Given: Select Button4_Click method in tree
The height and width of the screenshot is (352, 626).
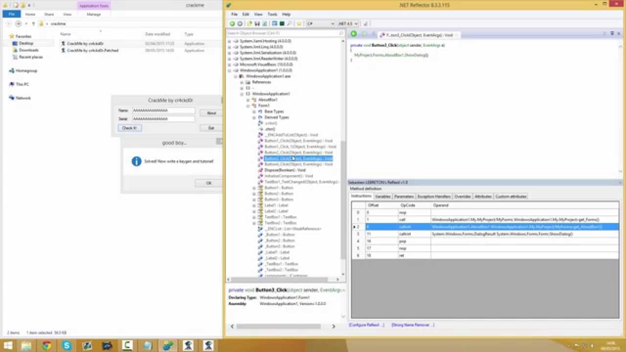Looking at the screenshot, I should pyautogui.click(x=298, y=164).
